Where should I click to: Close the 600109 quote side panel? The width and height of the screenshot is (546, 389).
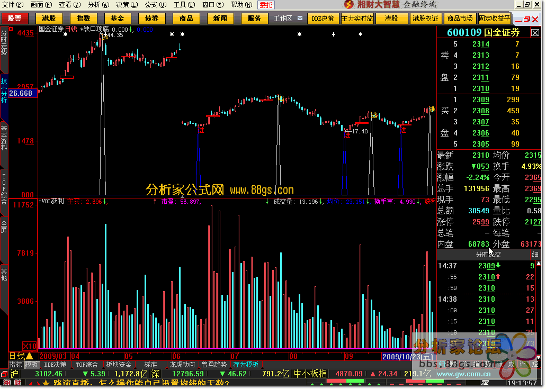(535, 33)
